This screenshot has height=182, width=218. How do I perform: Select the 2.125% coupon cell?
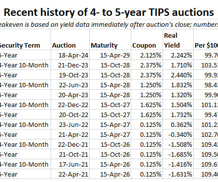147,55
